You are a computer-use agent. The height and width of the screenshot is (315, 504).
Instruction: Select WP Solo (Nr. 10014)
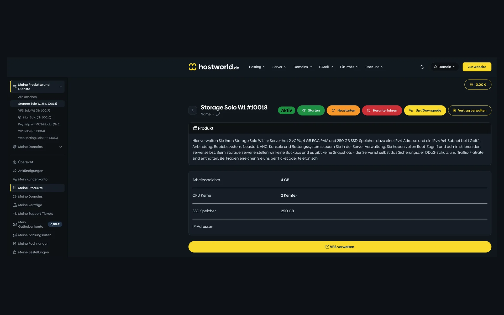tap(31, 131)
